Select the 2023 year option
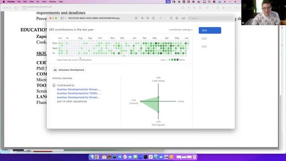Screen dimensions: 286x161 click(204, 38)
